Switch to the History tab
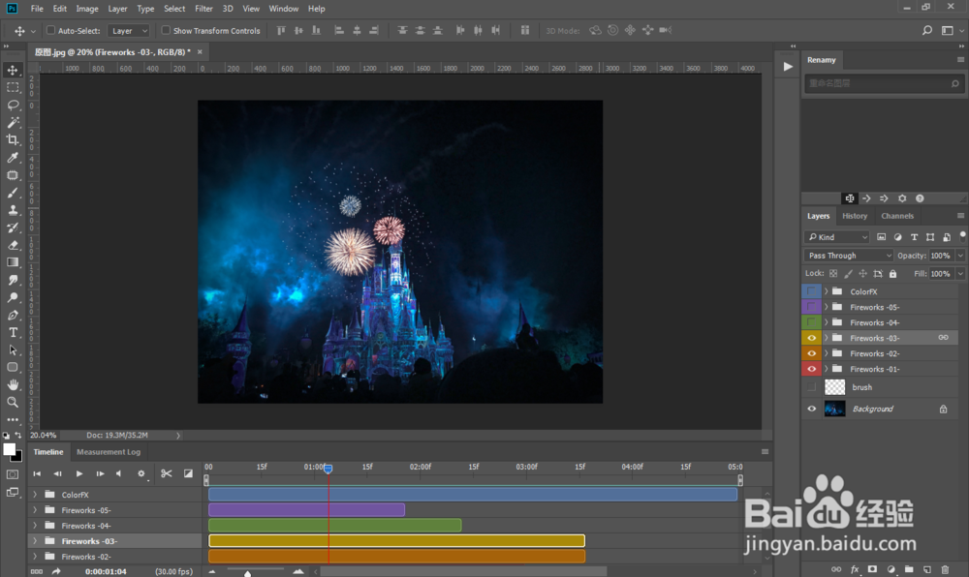Image resolution: width=969 pixels, height=577 pixels. tap(855, 216)
